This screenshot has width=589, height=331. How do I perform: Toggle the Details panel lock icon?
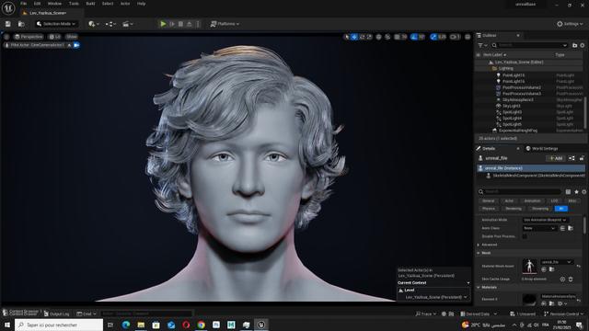click(582, 158)
